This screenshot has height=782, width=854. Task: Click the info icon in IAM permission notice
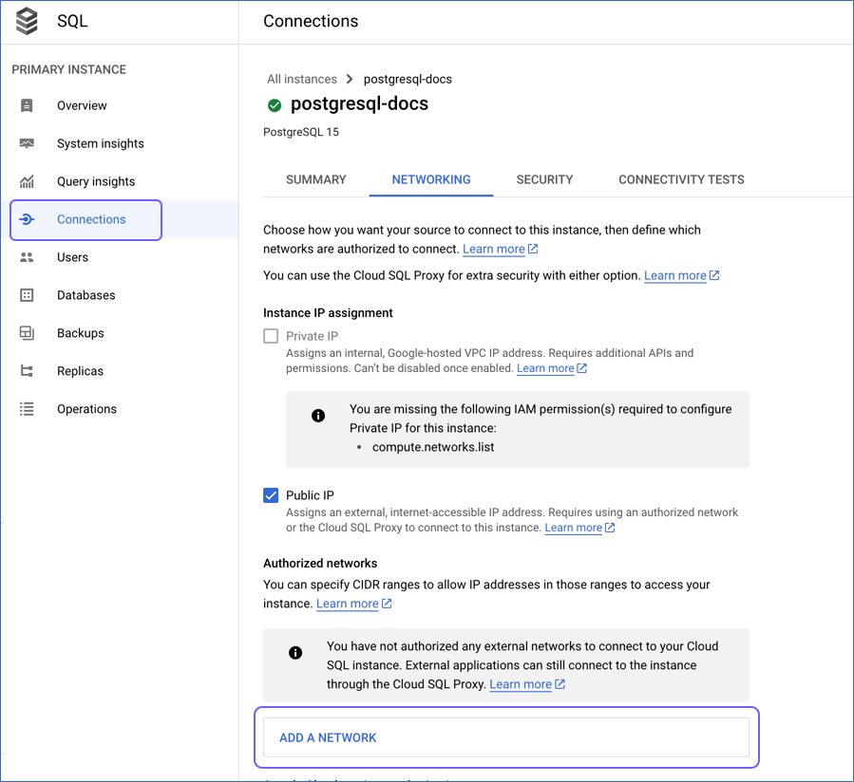click(318, 416)
